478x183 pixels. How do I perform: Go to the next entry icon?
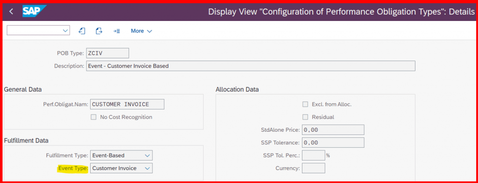pyautogui.click(x=99, y=31)
